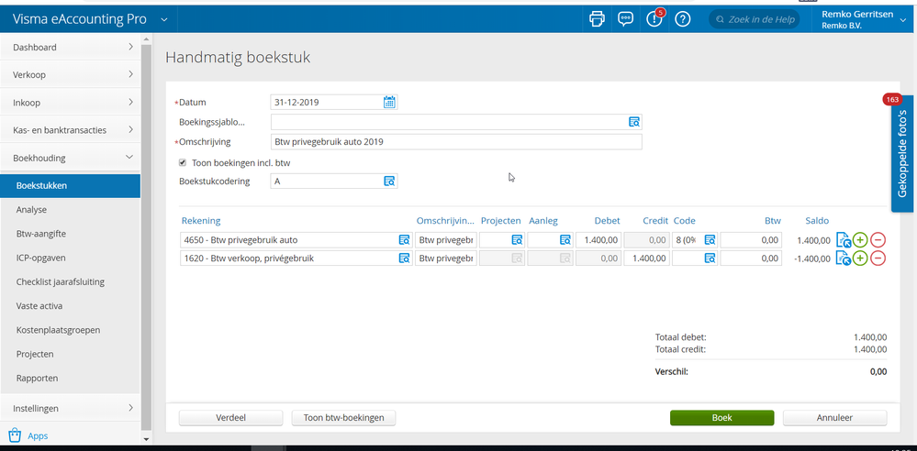Open Projecten in sidebar
Image resolution: width=917 pixels, height=451 pixels.
[x=35, y=354]
